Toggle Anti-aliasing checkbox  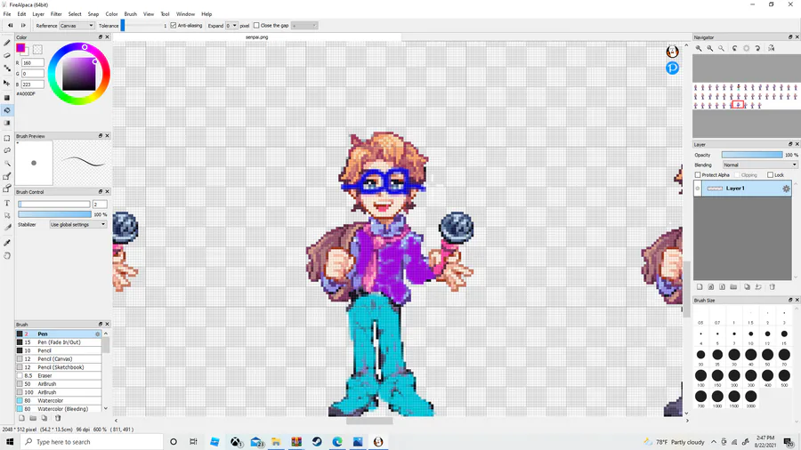point(174,26)
